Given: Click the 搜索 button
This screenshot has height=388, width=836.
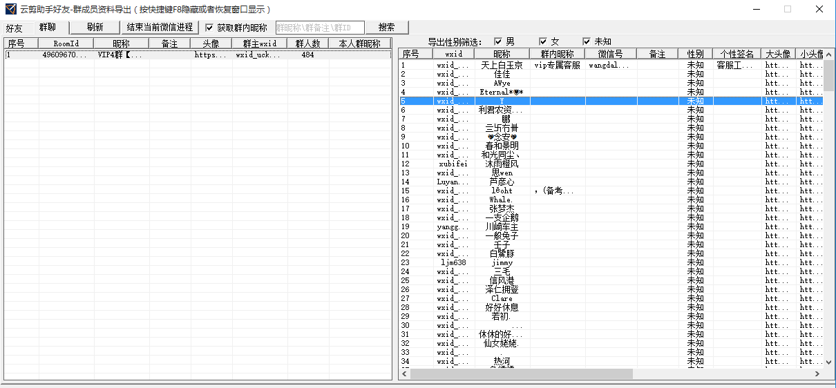Looking at the screenshot, I should point(387,28).
